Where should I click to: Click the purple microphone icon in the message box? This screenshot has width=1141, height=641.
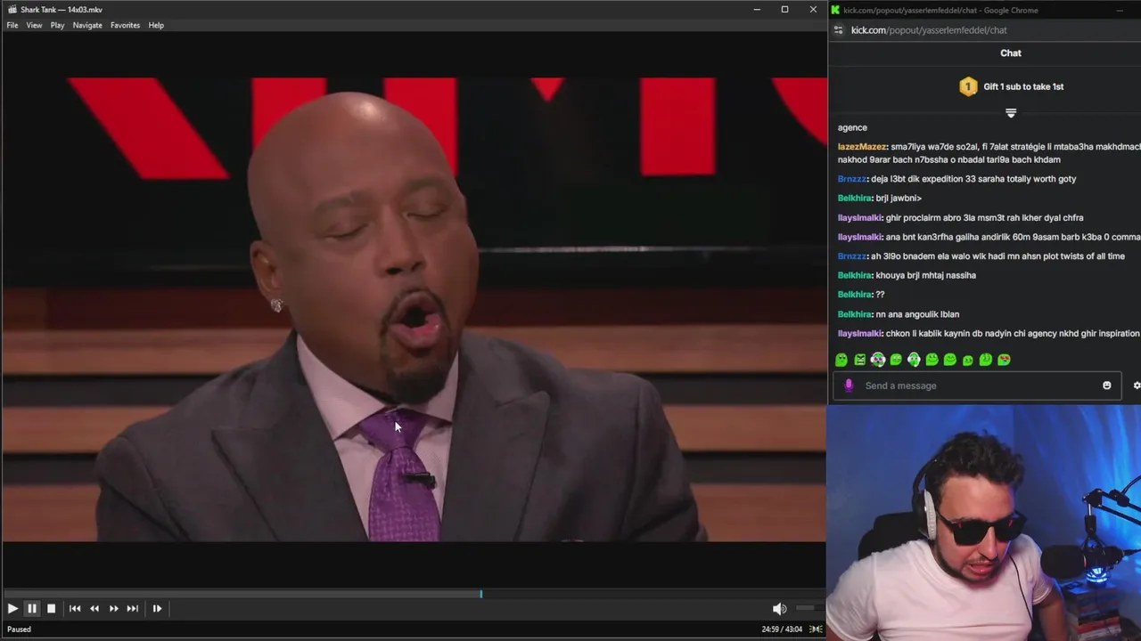pos(849,385)
